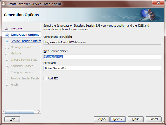
Task: Open Help for this wizard
Action: pyautogui.click(x=12, y=119)
